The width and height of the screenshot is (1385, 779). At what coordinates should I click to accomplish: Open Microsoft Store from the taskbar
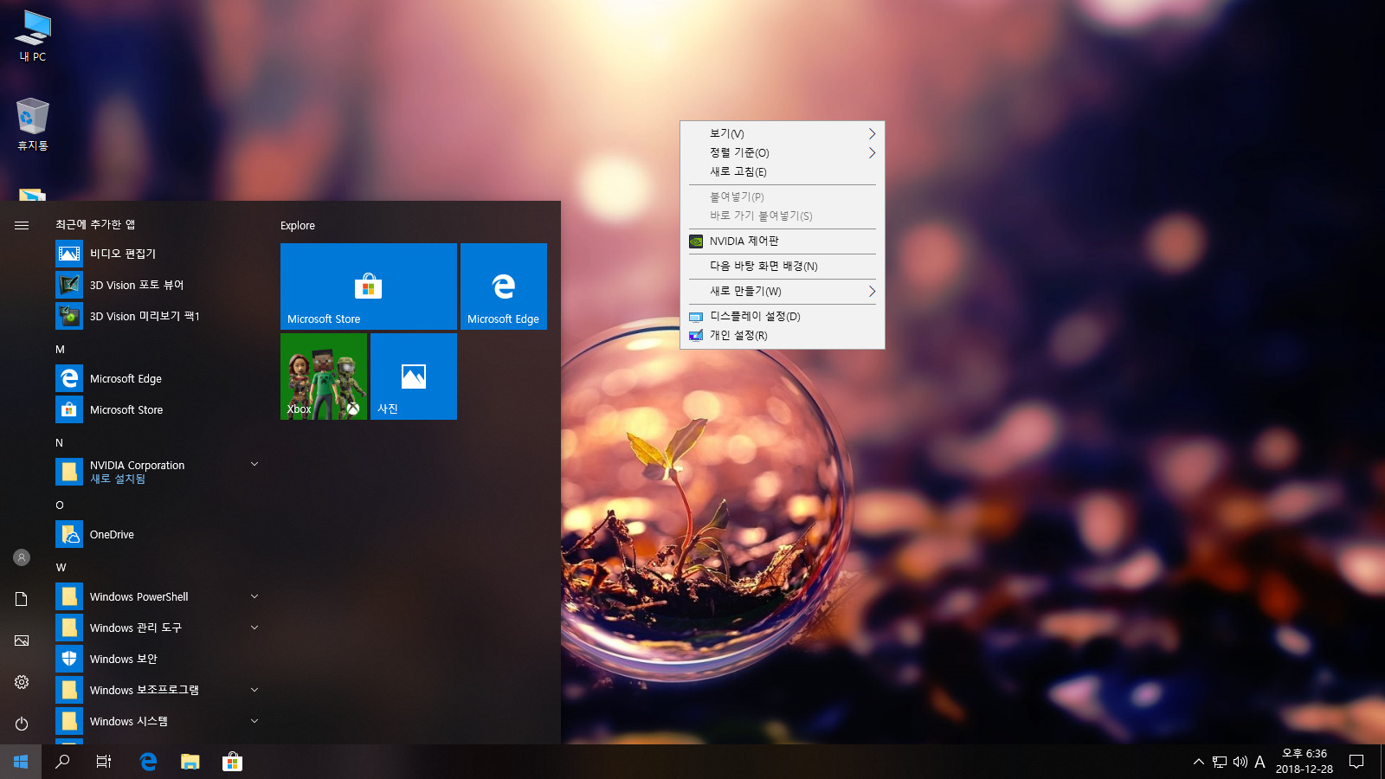point(232,762)
